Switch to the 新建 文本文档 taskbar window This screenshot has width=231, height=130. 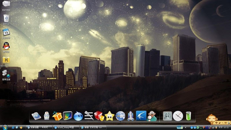(x=93, y=127)
